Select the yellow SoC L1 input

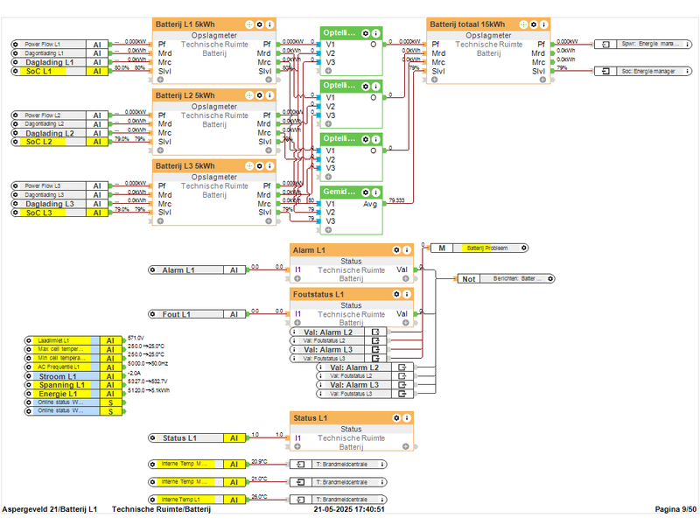click(x=59, y=71)
